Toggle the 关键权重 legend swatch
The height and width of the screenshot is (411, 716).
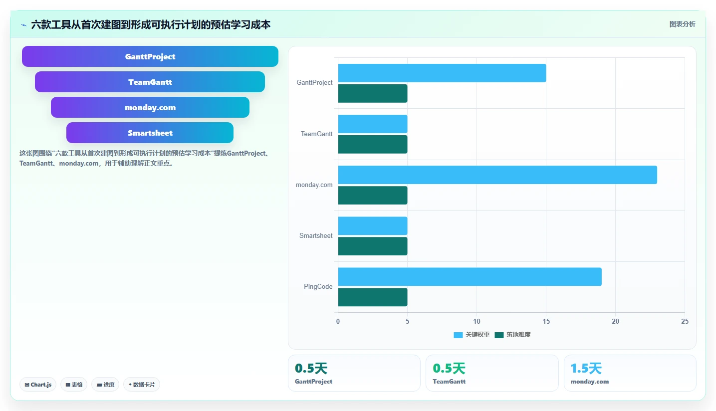coord(458,335)
